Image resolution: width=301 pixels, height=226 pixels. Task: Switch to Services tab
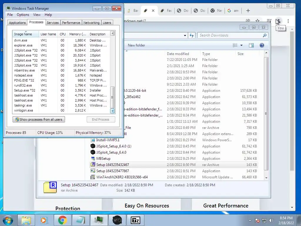53,22
